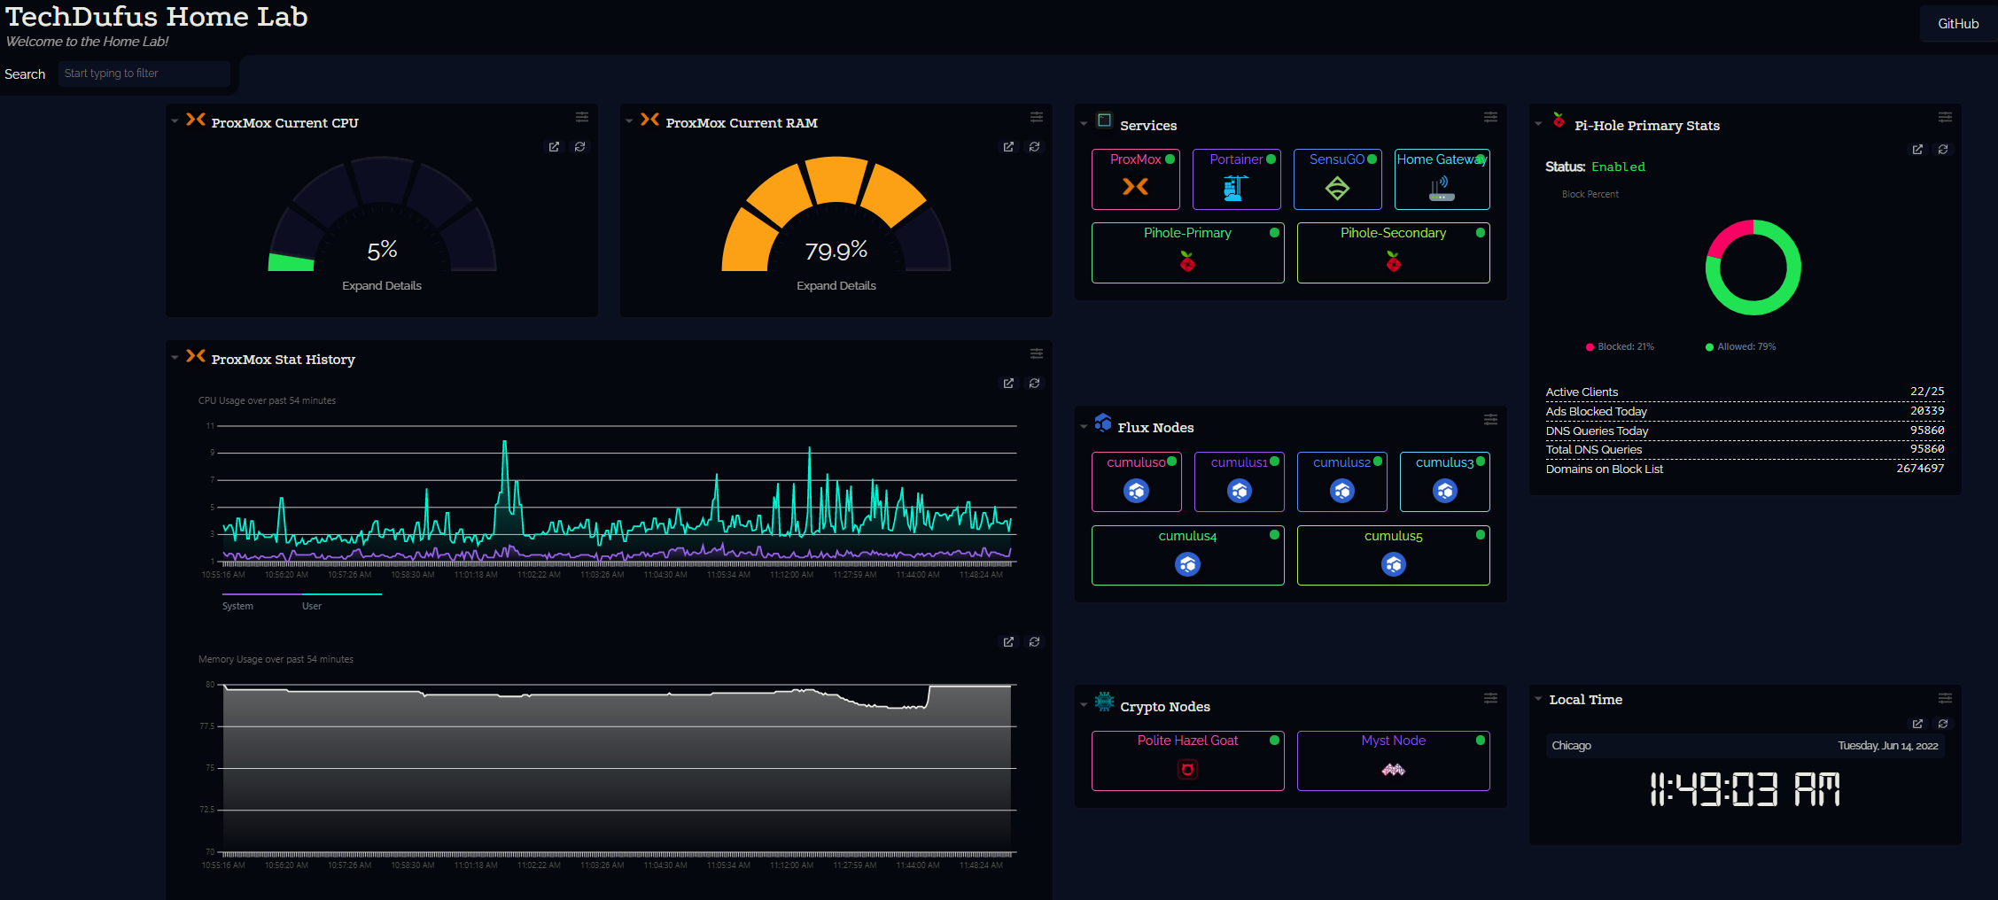1998x900 pixels.
Task: Open the cumulus5 Flux node icon
Action: [x=1392, y=563]
